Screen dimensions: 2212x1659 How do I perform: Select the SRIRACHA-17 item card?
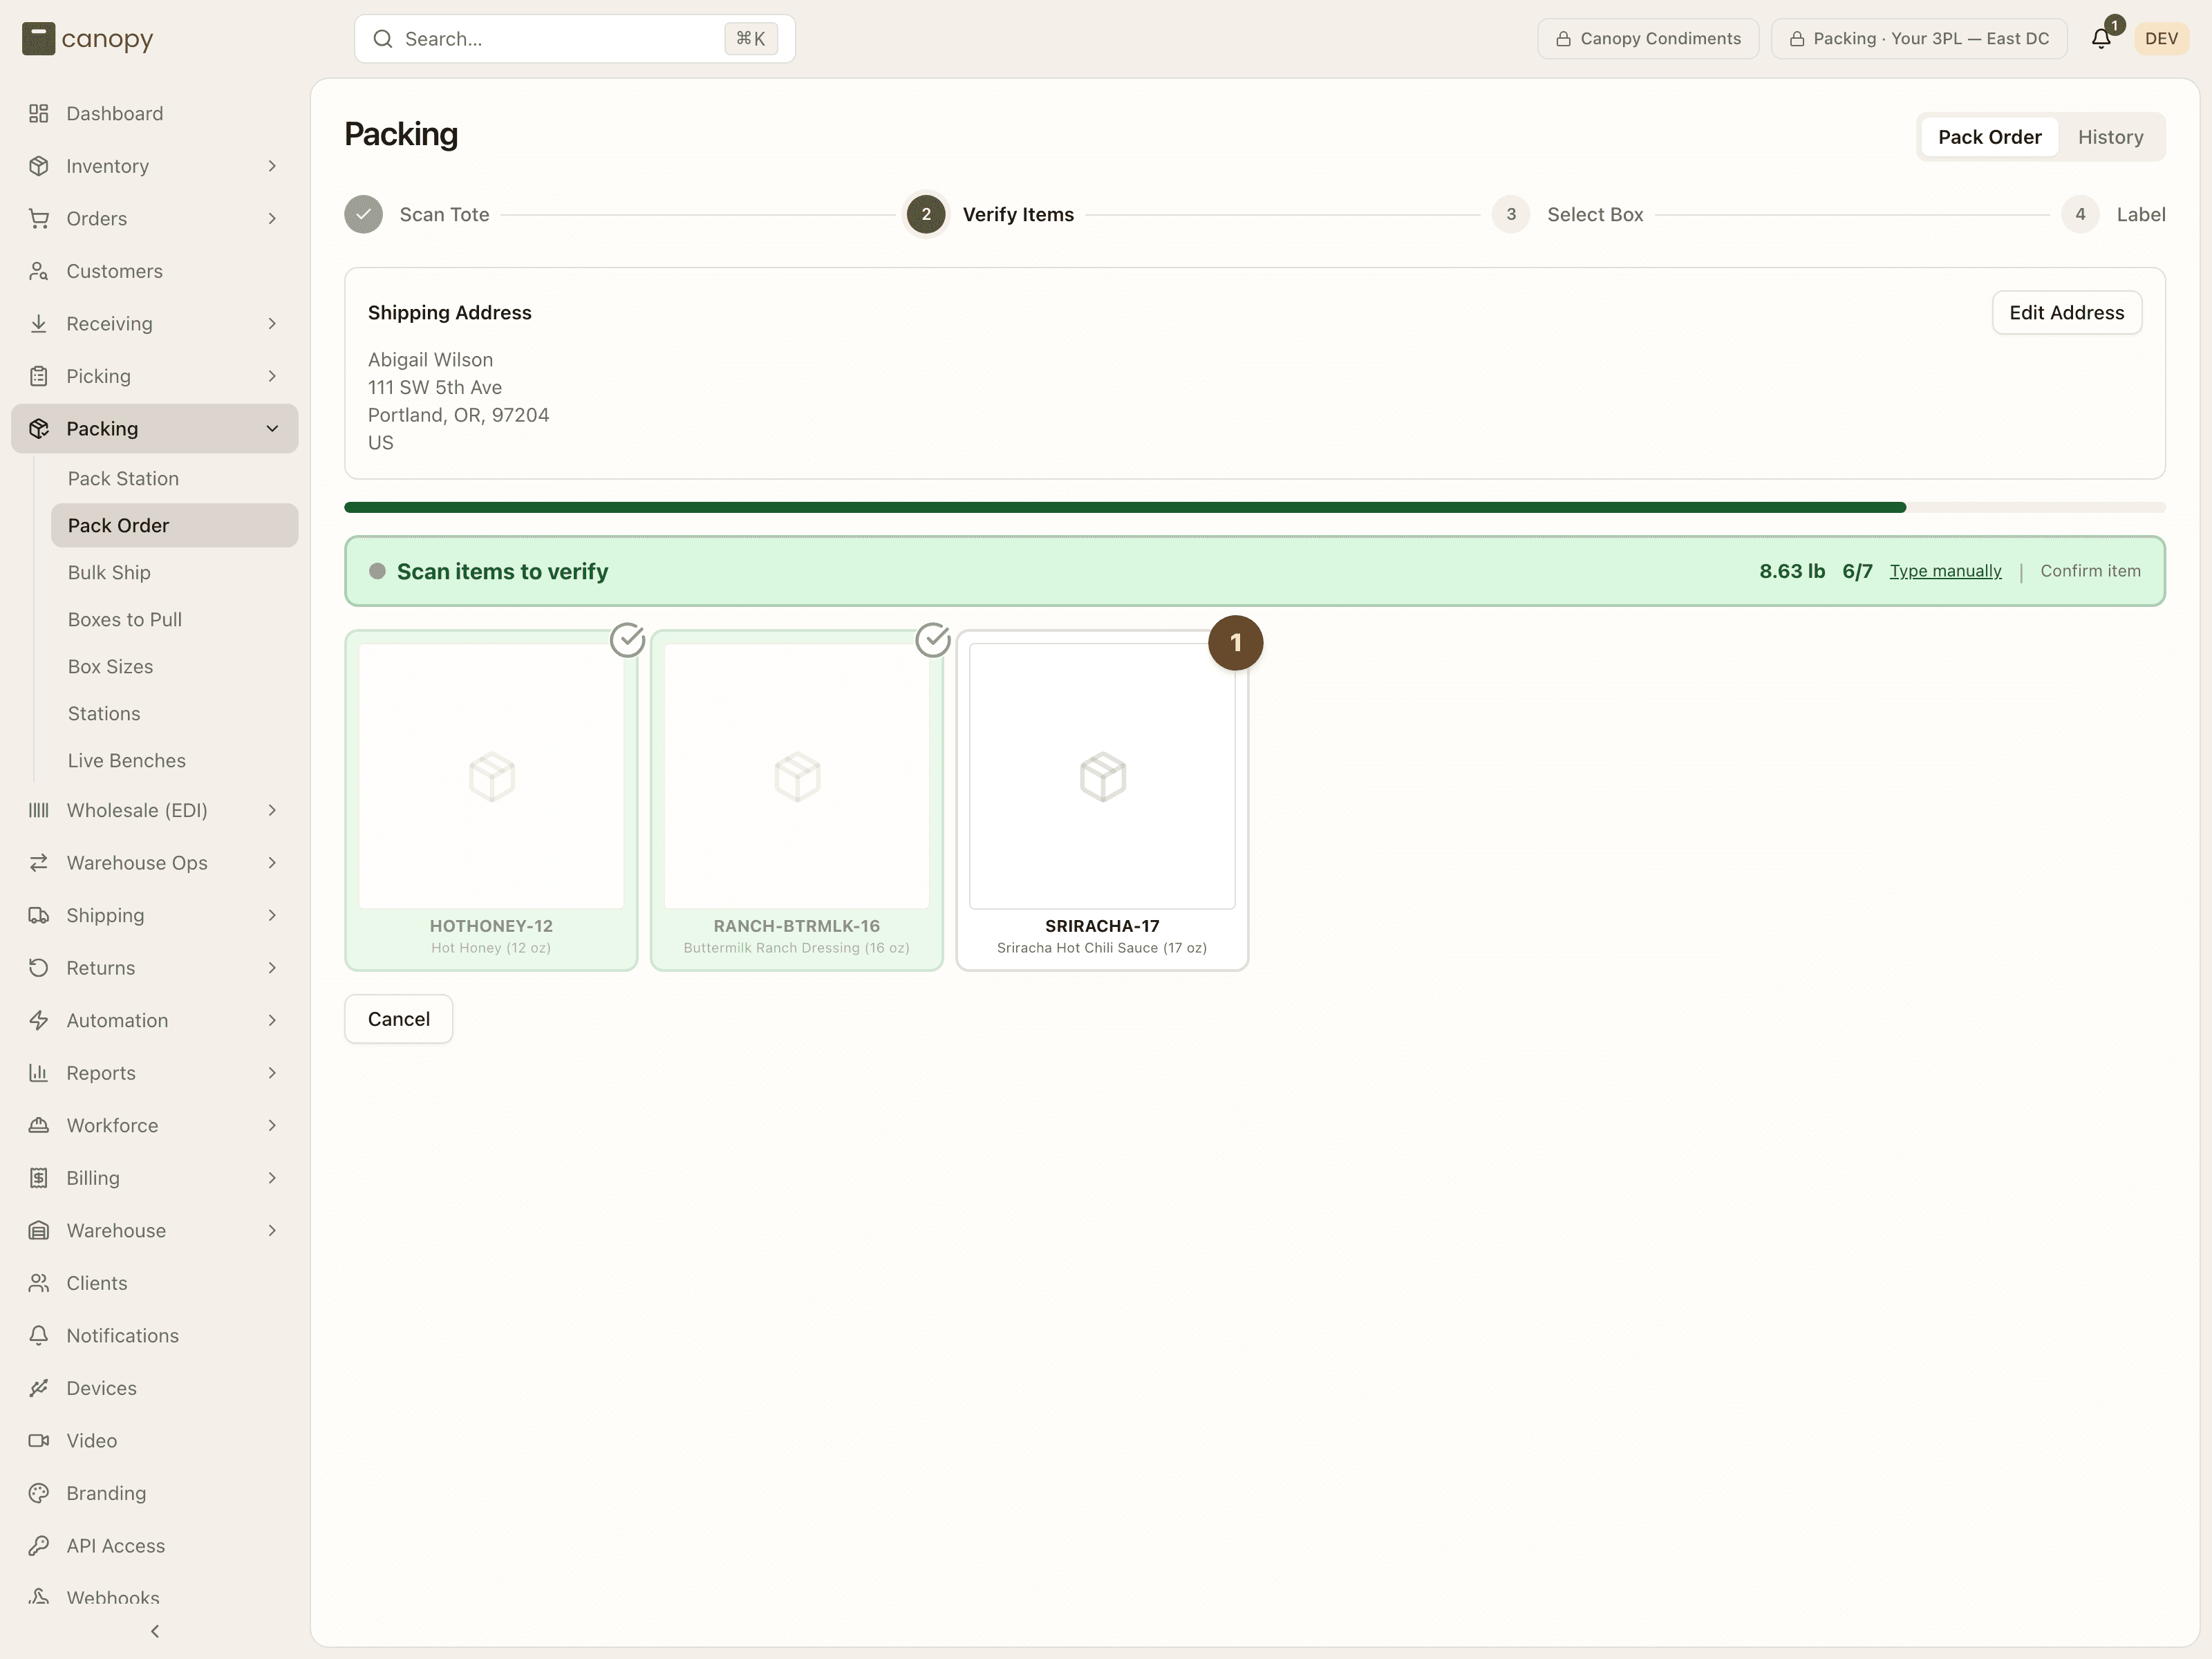1102,800
